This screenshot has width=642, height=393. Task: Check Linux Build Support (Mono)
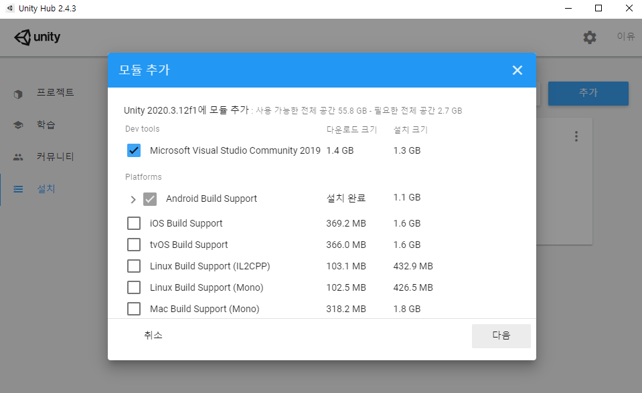[x=134, y=287]
